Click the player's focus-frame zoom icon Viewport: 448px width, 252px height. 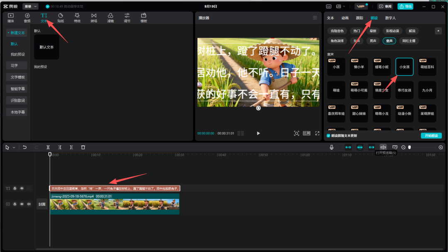[297, 133]
